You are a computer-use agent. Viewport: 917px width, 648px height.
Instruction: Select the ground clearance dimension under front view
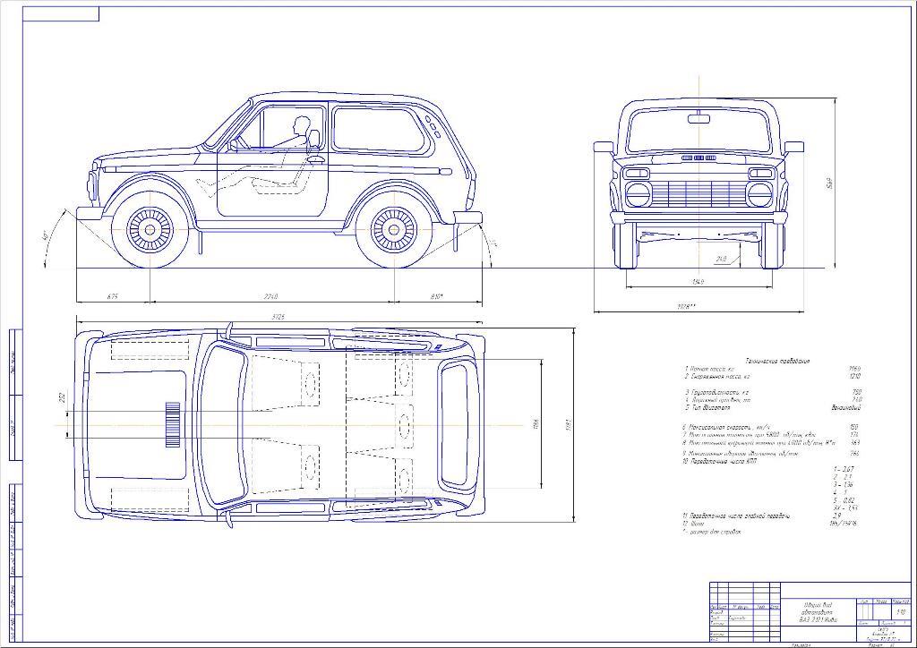click(721, 259)
